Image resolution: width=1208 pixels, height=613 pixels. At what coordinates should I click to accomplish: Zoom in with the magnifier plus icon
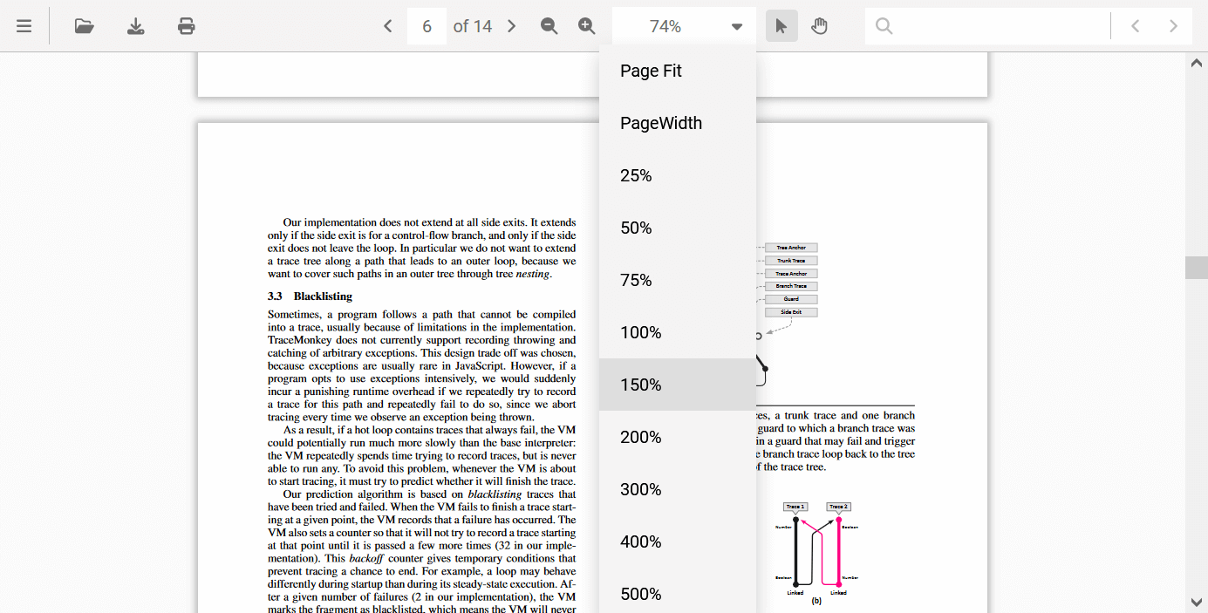pyautogui.click(x=587, y=26)
